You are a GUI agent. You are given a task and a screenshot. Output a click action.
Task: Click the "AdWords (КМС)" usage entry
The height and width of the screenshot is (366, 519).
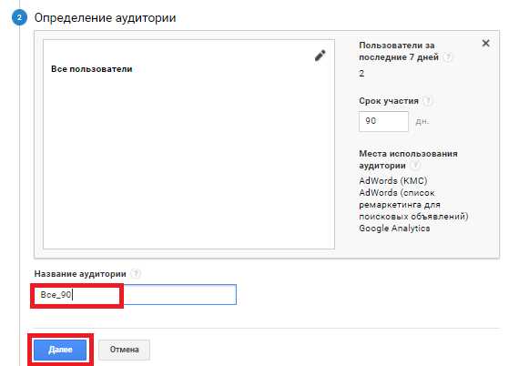[393, 180]
